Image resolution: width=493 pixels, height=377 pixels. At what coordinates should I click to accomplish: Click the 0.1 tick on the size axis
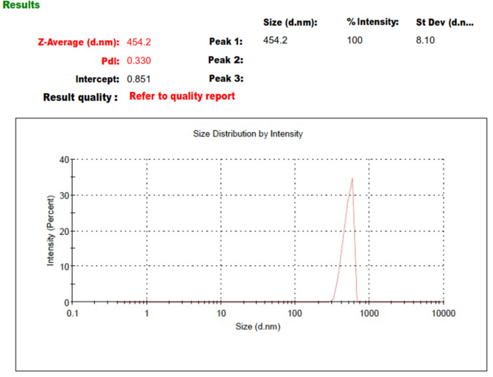[x=72, y=313]
